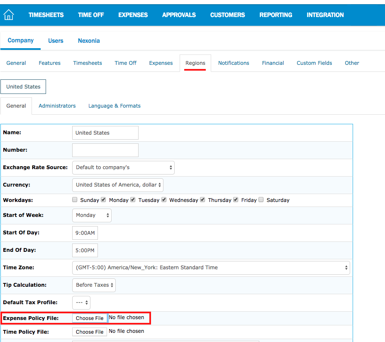The height and width of the screenshot is (342, 385).
Task: Toggle the Saturday workday checkbox
Action: click(261, 199)
